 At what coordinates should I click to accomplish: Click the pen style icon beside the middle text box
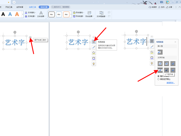[x=94, y=47]
